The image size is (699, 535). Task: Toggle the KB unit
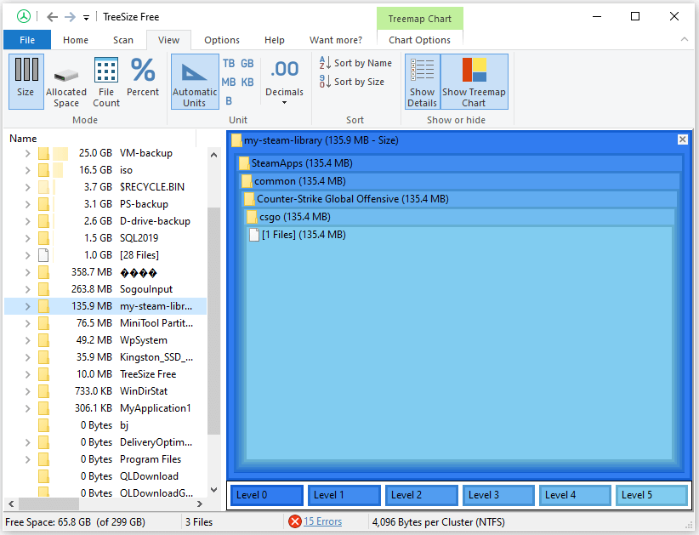pyautogui.click(x=246, y=81)
